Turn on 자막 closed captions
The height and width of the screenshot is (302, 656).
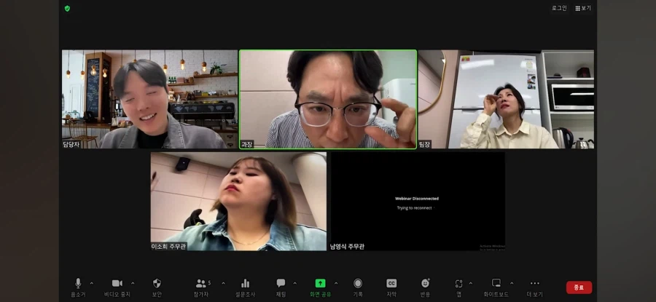tap(391, 287)
